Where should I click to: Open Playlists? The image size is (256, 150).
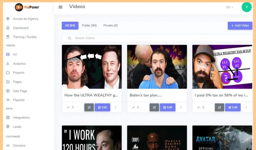19,100
